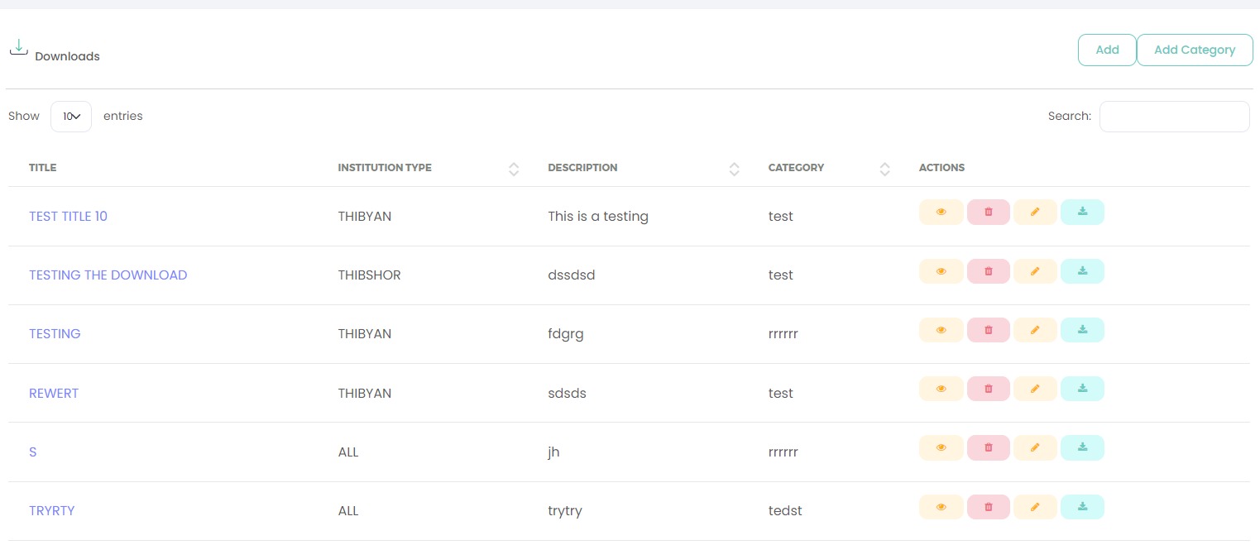Viewport: 1260px width, 545px height.
Task: View the REWERT entry with eye icon
Action: pyautogui.click(x=941, y=389)
